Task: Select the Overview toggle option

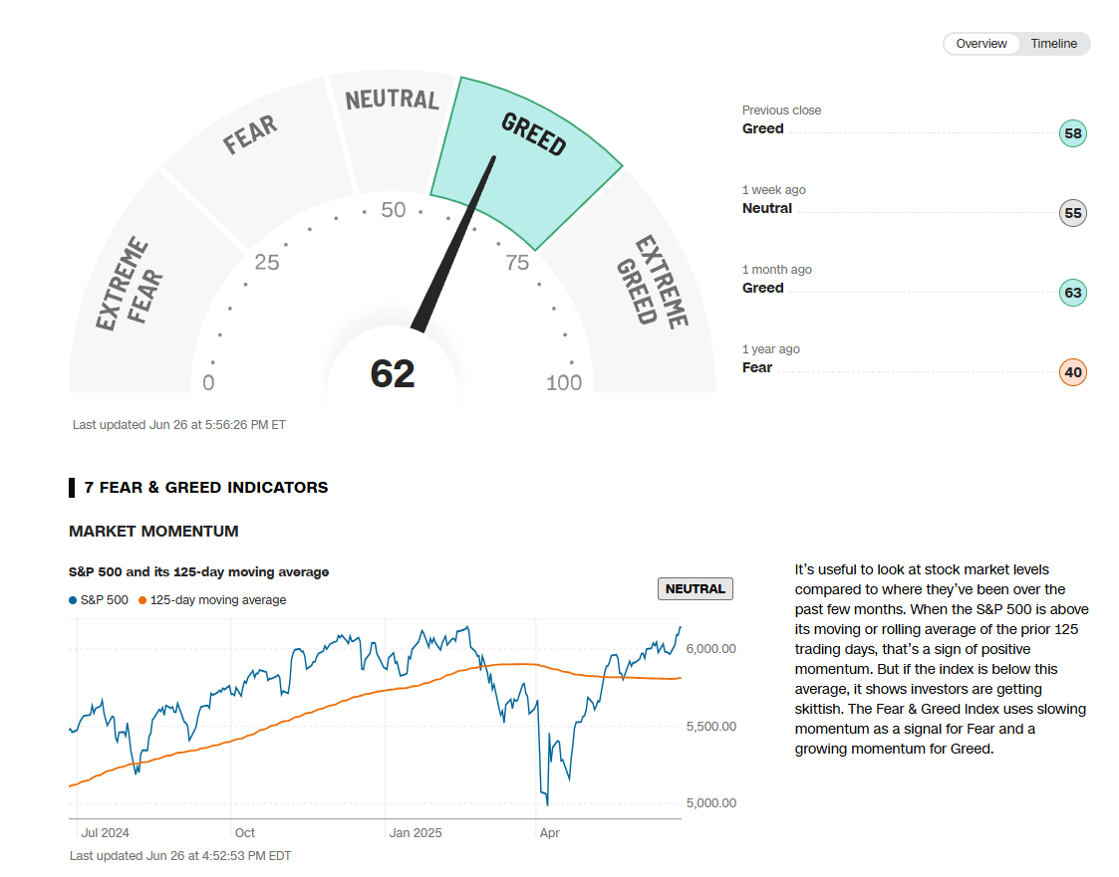Action: click(x=981, y=44)
